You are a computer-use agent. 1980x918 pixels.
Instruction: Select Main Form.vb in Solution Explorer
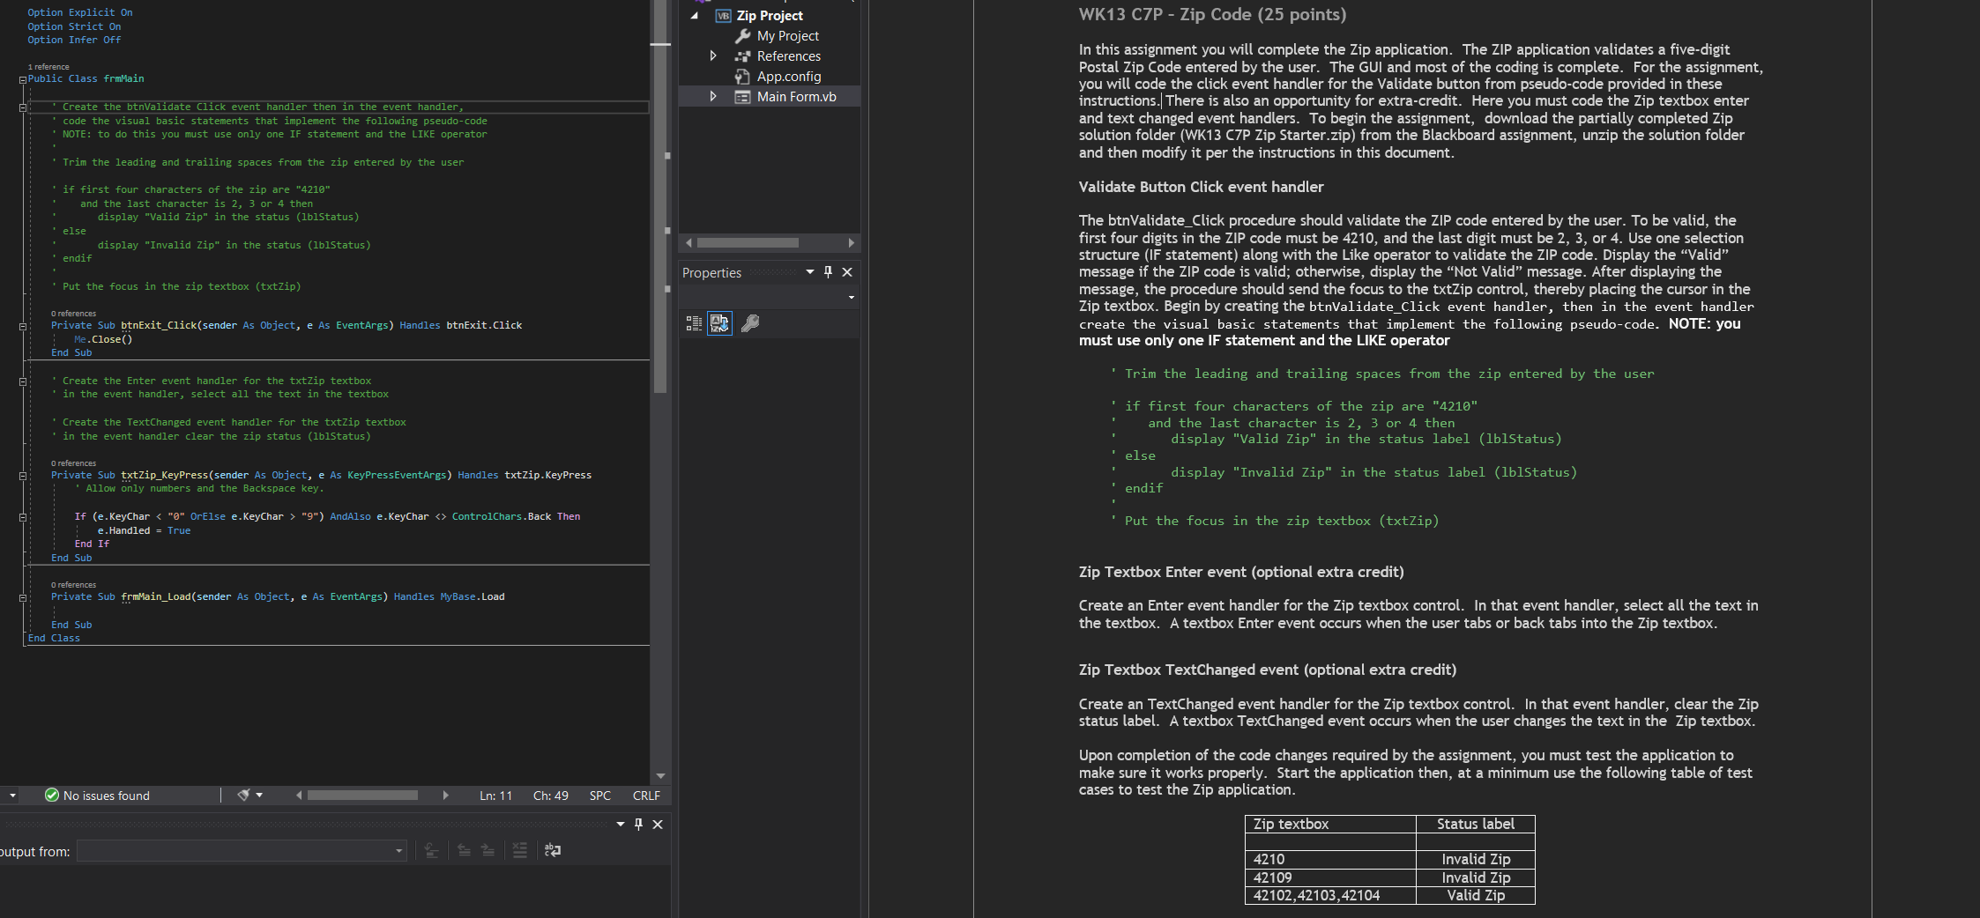click(x=796, y=96)
